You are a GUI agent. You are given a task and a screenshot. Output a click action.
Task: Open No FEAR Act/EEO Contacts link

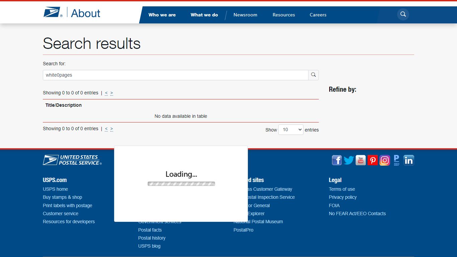coord(357,213)
